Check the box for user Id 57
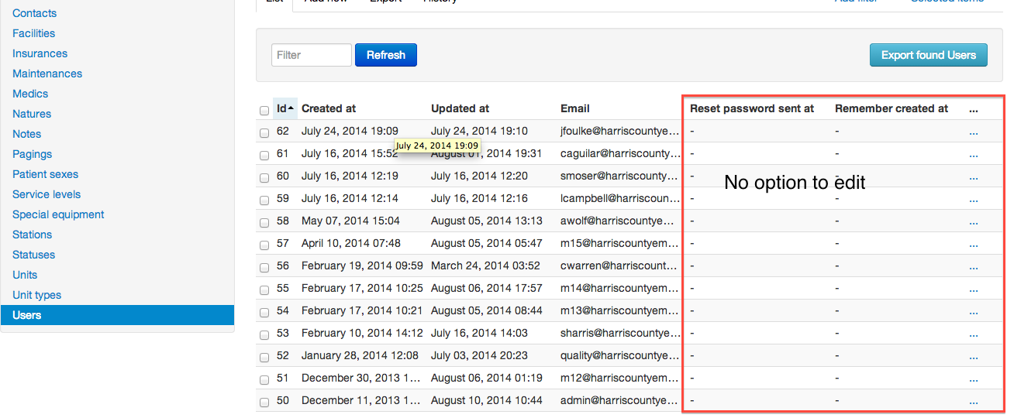Screen dimensions: 1014x418 pos(264,245)
